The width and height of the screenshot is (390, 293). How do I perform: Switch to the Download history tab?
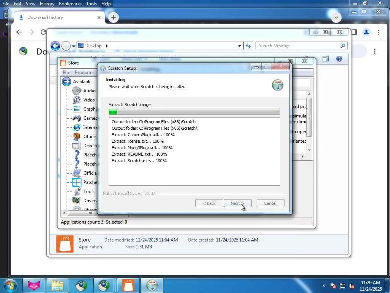click(x=60, y=18)
